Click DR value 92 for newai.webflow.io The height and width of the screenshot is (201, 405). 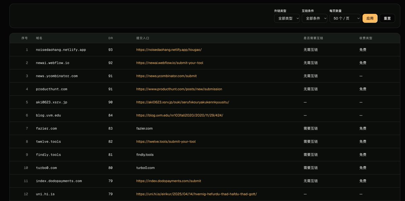(110, 63)
